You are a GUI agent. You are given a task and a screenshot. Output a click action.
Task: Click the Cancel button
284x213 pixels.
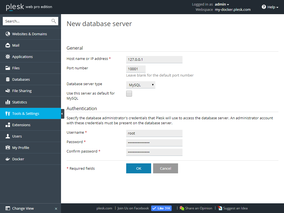(x=165, y=168)
